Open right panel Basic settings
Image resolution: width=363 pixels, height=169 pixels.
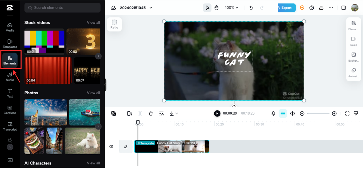pos(353,41)
